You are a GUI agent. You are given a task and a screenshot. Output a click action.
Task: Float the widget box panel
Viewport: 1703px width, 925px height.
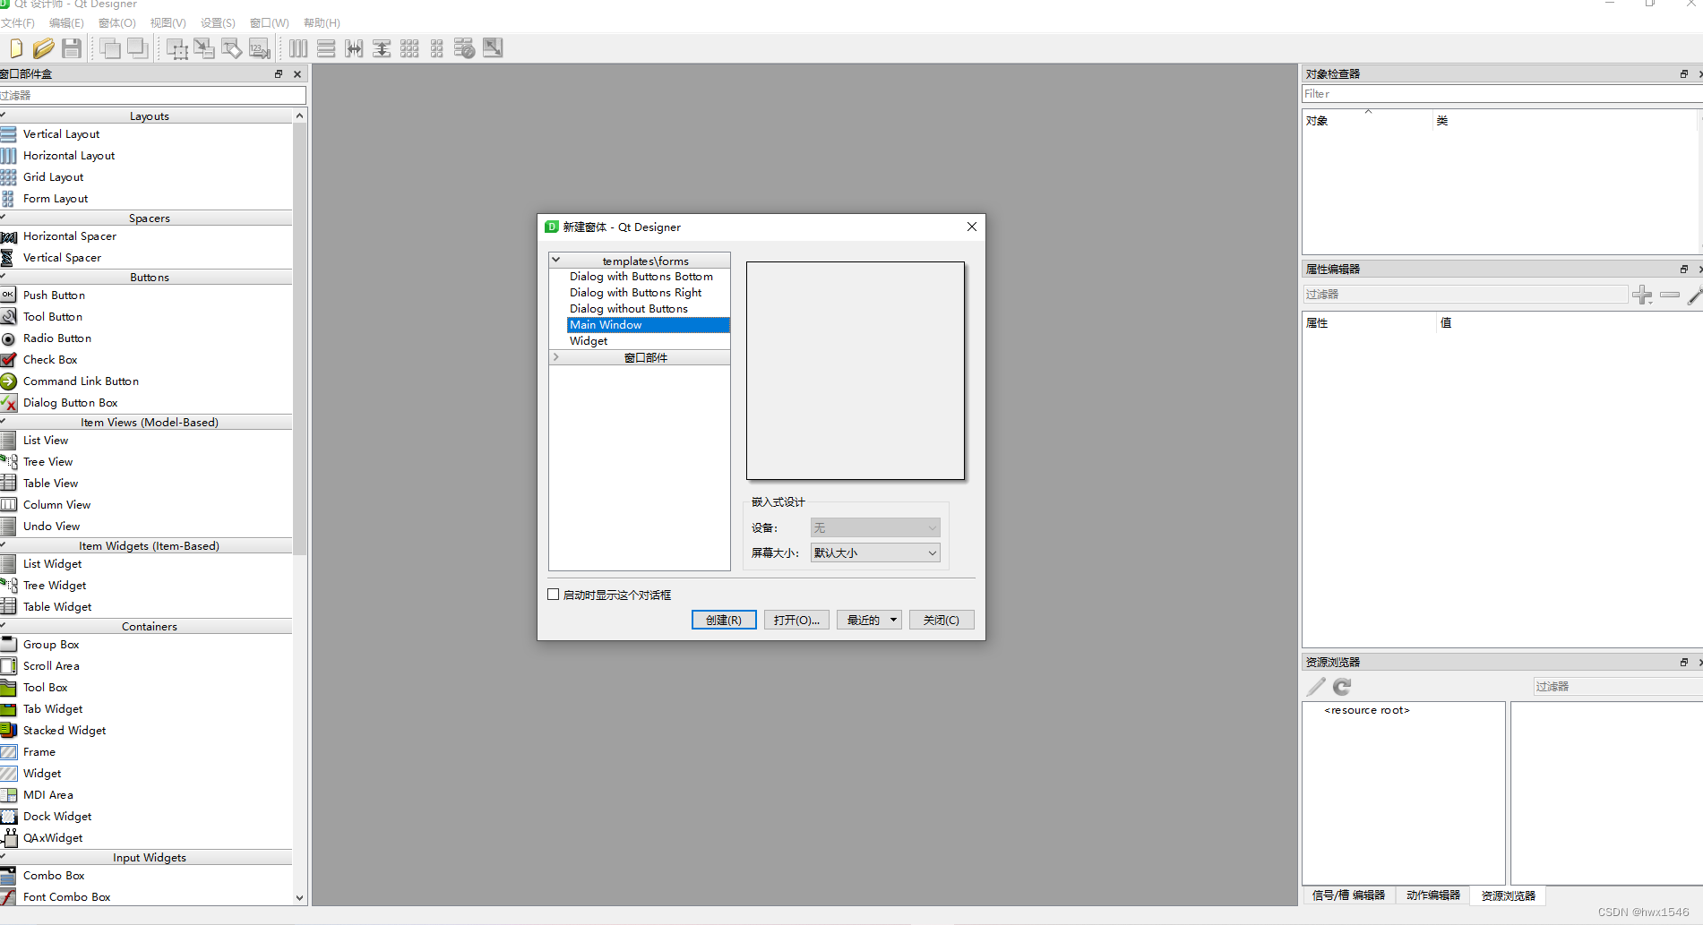tap(279, 74)
